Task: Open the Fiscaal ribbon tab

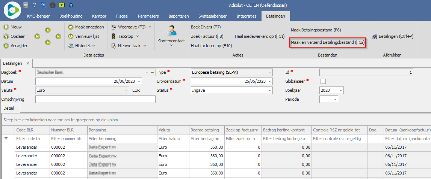Action: (x=122, y=16)
